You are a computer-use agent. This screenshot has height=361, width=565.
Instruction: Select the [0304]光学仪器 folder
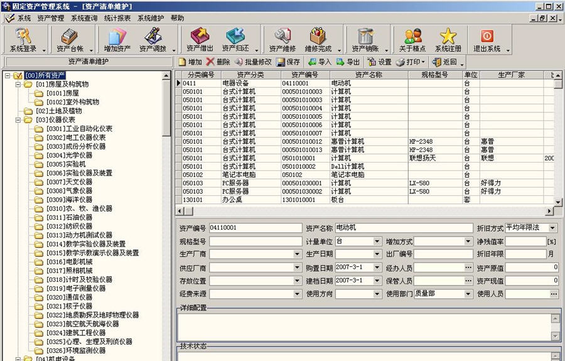click(69, 155)
